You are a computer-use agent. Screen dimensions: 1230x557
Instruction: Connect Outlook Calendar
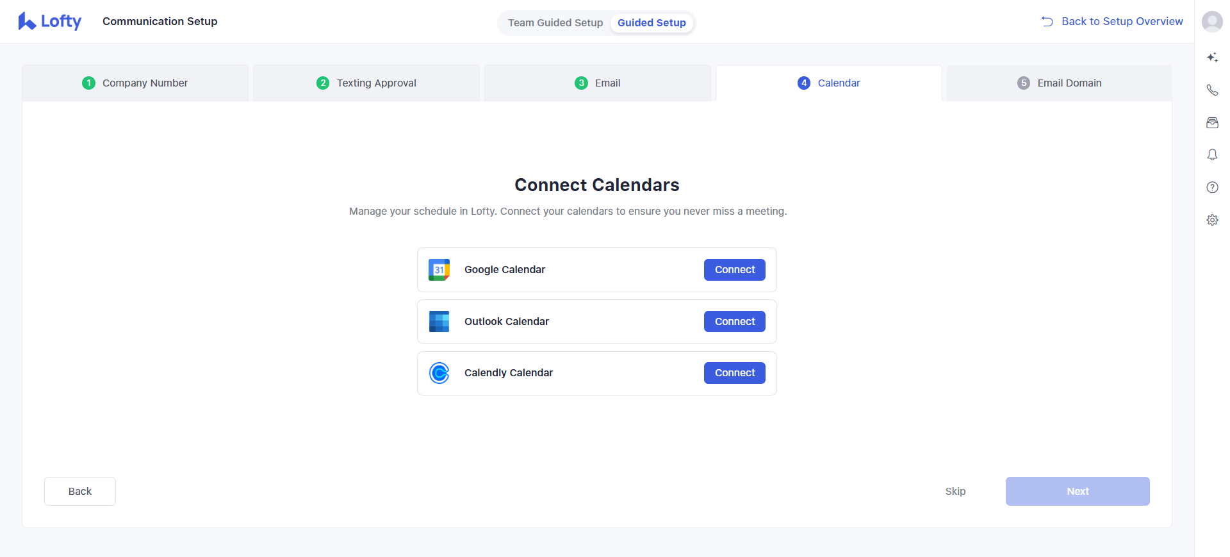(x=735, y=322)
